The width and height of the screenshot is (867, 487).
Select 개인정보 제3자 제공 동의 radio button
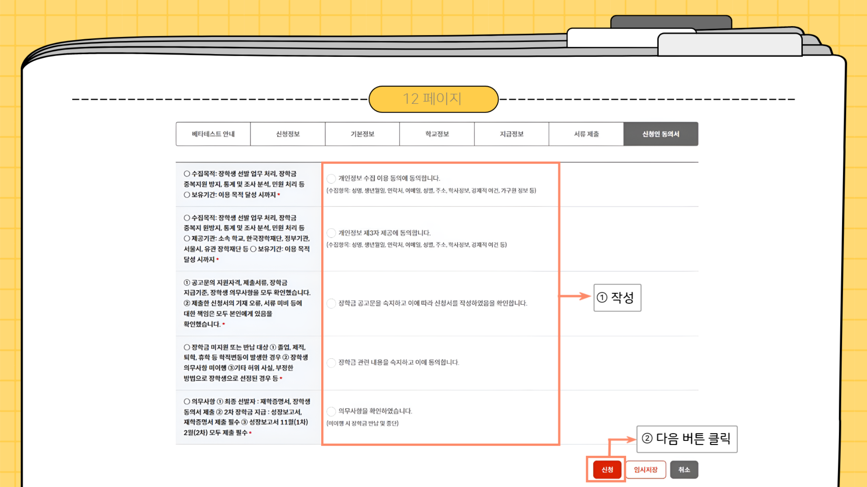[331, 233]
